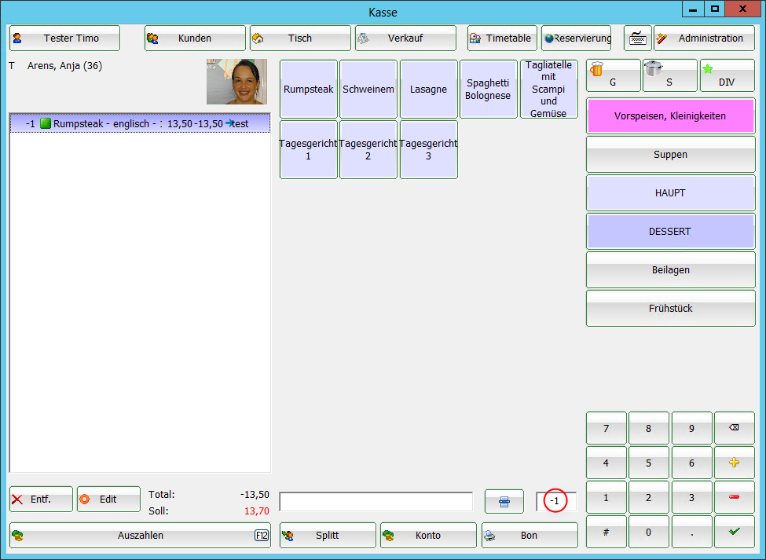This screenshot has height=560, width=766.
Task: Click the Entf. delete button
Action: click(x=41, y=499)
